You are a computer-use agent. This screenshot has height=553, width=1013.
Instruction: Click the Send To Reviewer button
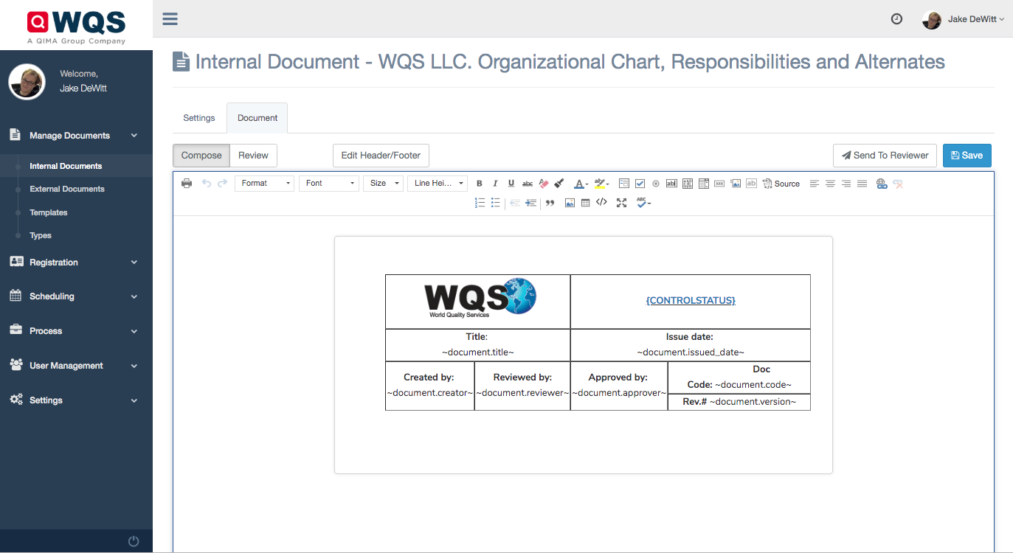pyautogui.click(x=885, y=156)
